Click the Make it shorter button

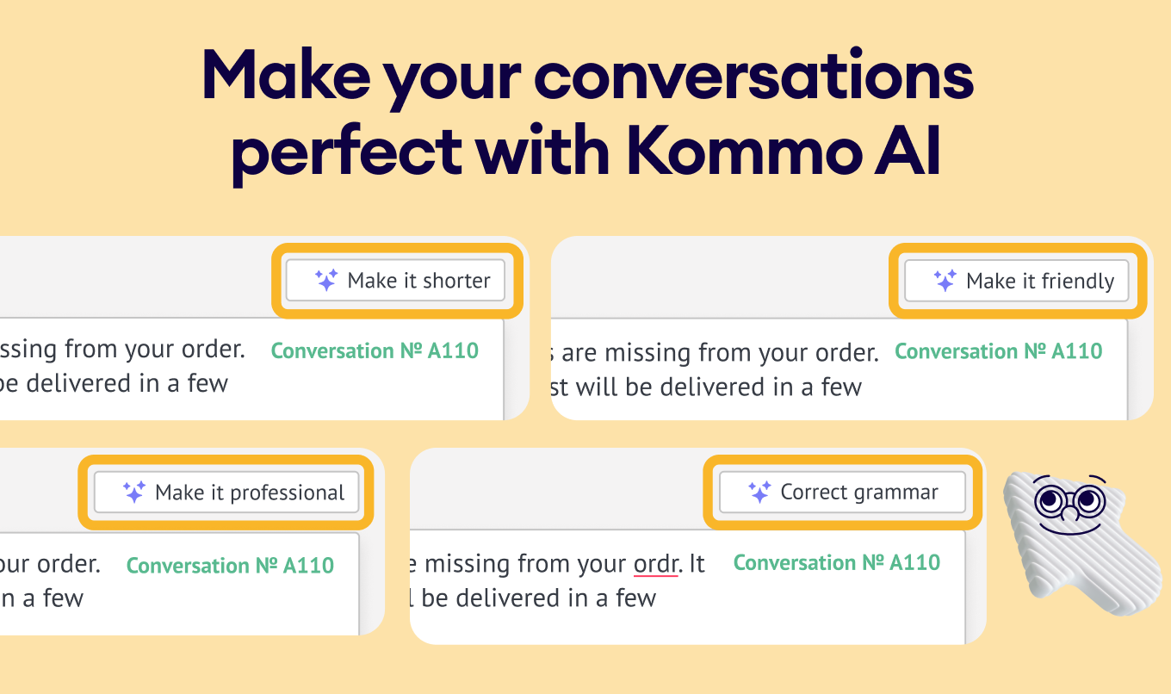(x=395, y=281)
